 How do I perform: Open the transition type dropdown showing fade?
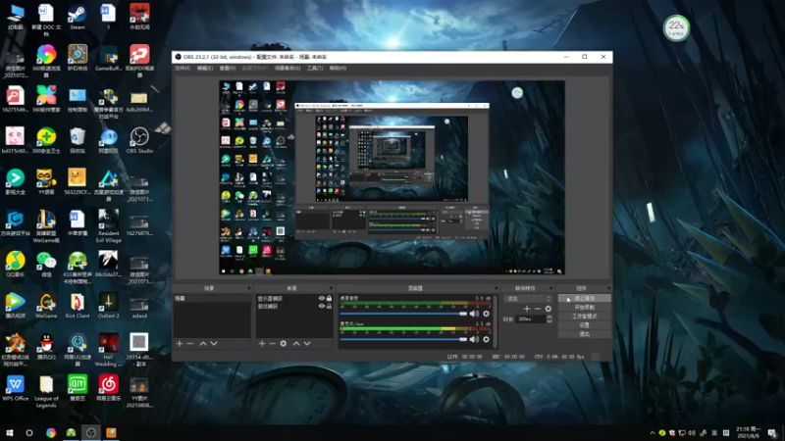(528, 299)
